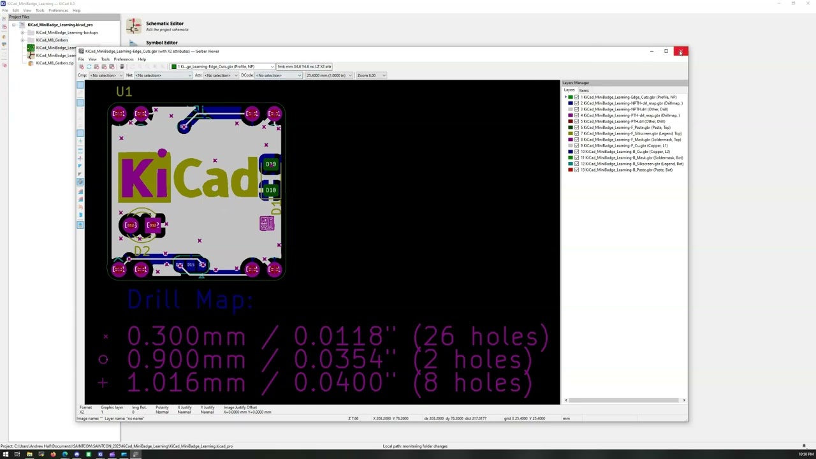The height and width of the screenshot is (459, 816).
Task: Open the Windows Start menu
Action: pos(5,455)
